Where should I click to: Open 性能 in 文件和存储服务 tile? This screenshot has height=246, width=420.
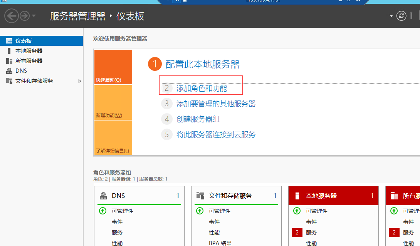coord(214,233)
